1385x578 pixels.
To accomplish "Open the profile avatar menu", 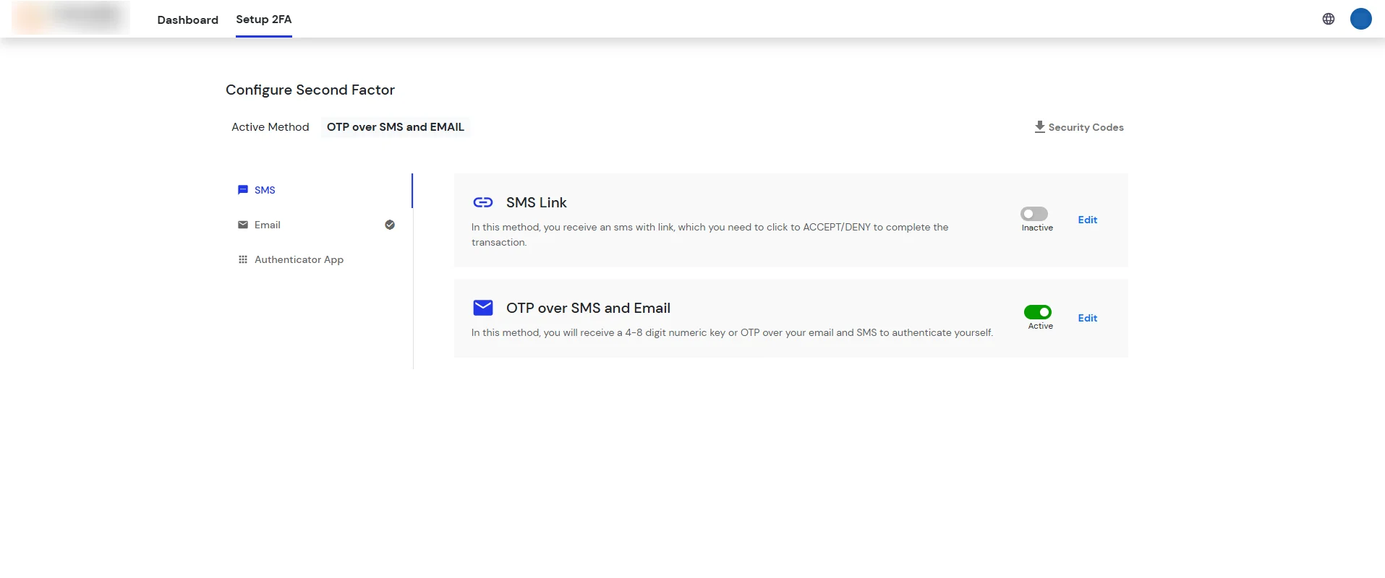I will [1361, 19].
